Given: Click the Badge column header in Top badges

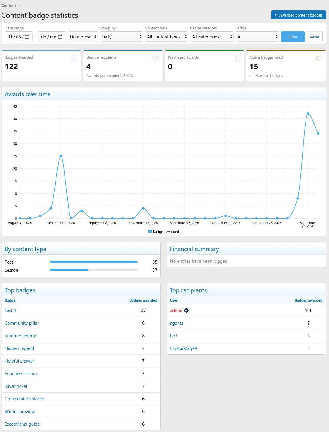Looking at the screenshot, I should tap(10, 300).
